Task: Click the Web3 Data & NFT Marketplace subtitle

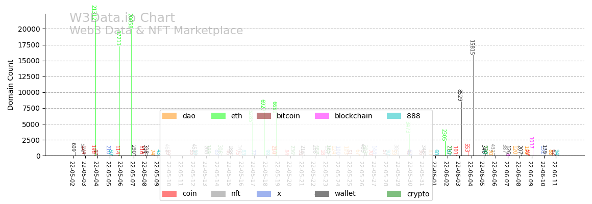Action: click(156, 31)
